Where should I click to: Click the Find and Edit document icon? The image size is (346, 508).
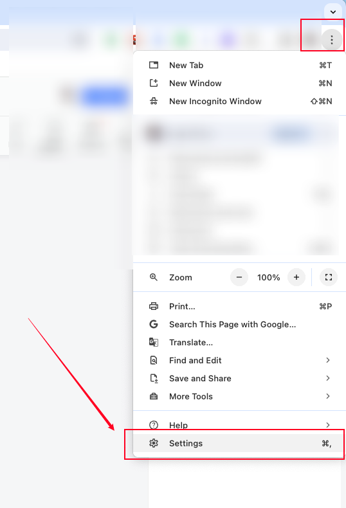(154, 360)
